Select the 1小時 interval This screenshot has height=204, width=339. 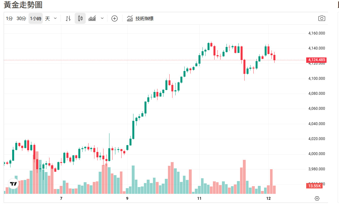(36, 18)
